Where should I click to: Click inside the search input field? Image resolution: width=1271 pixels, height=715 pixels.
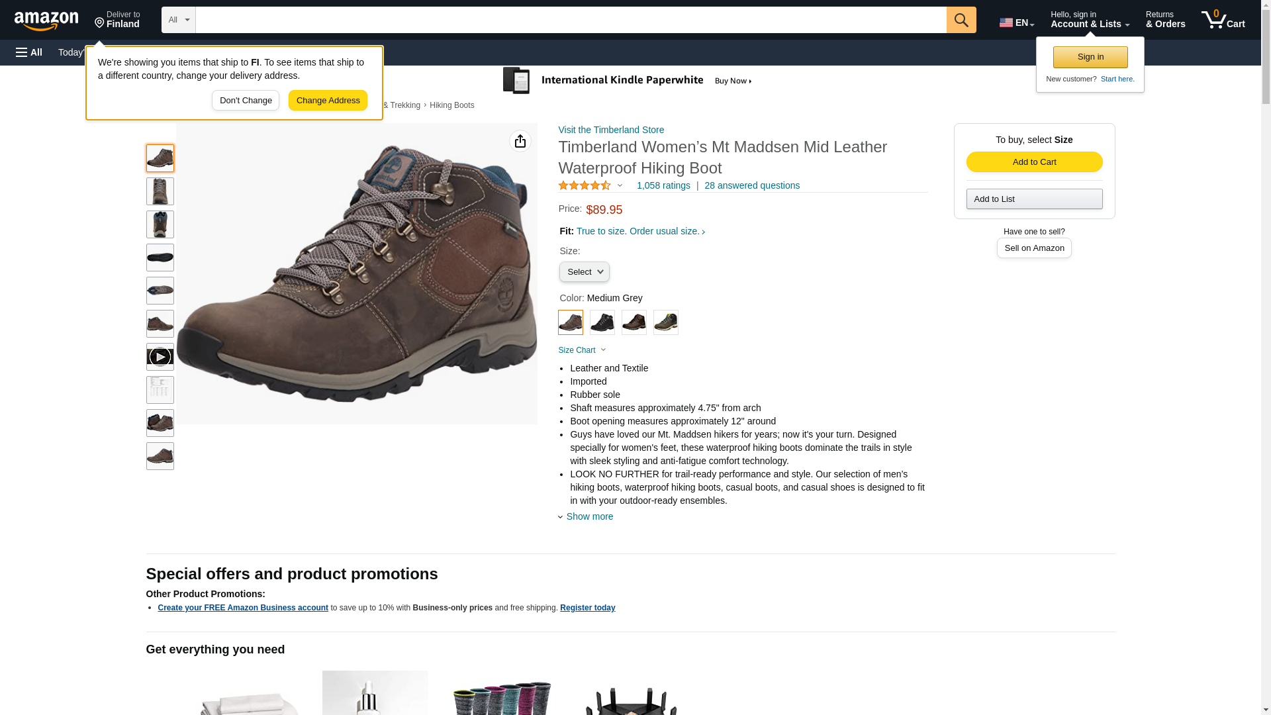570,20
